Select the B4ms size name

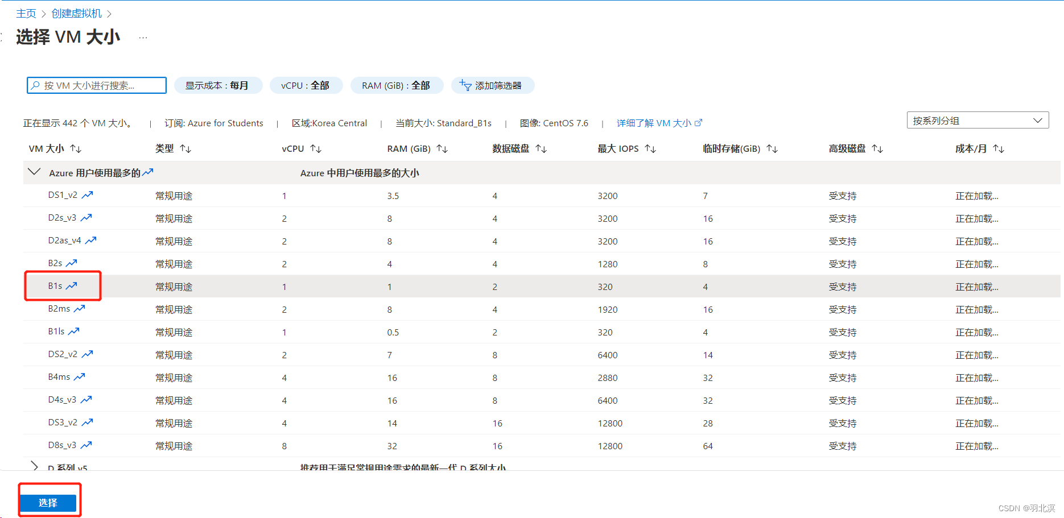point(59,377)
